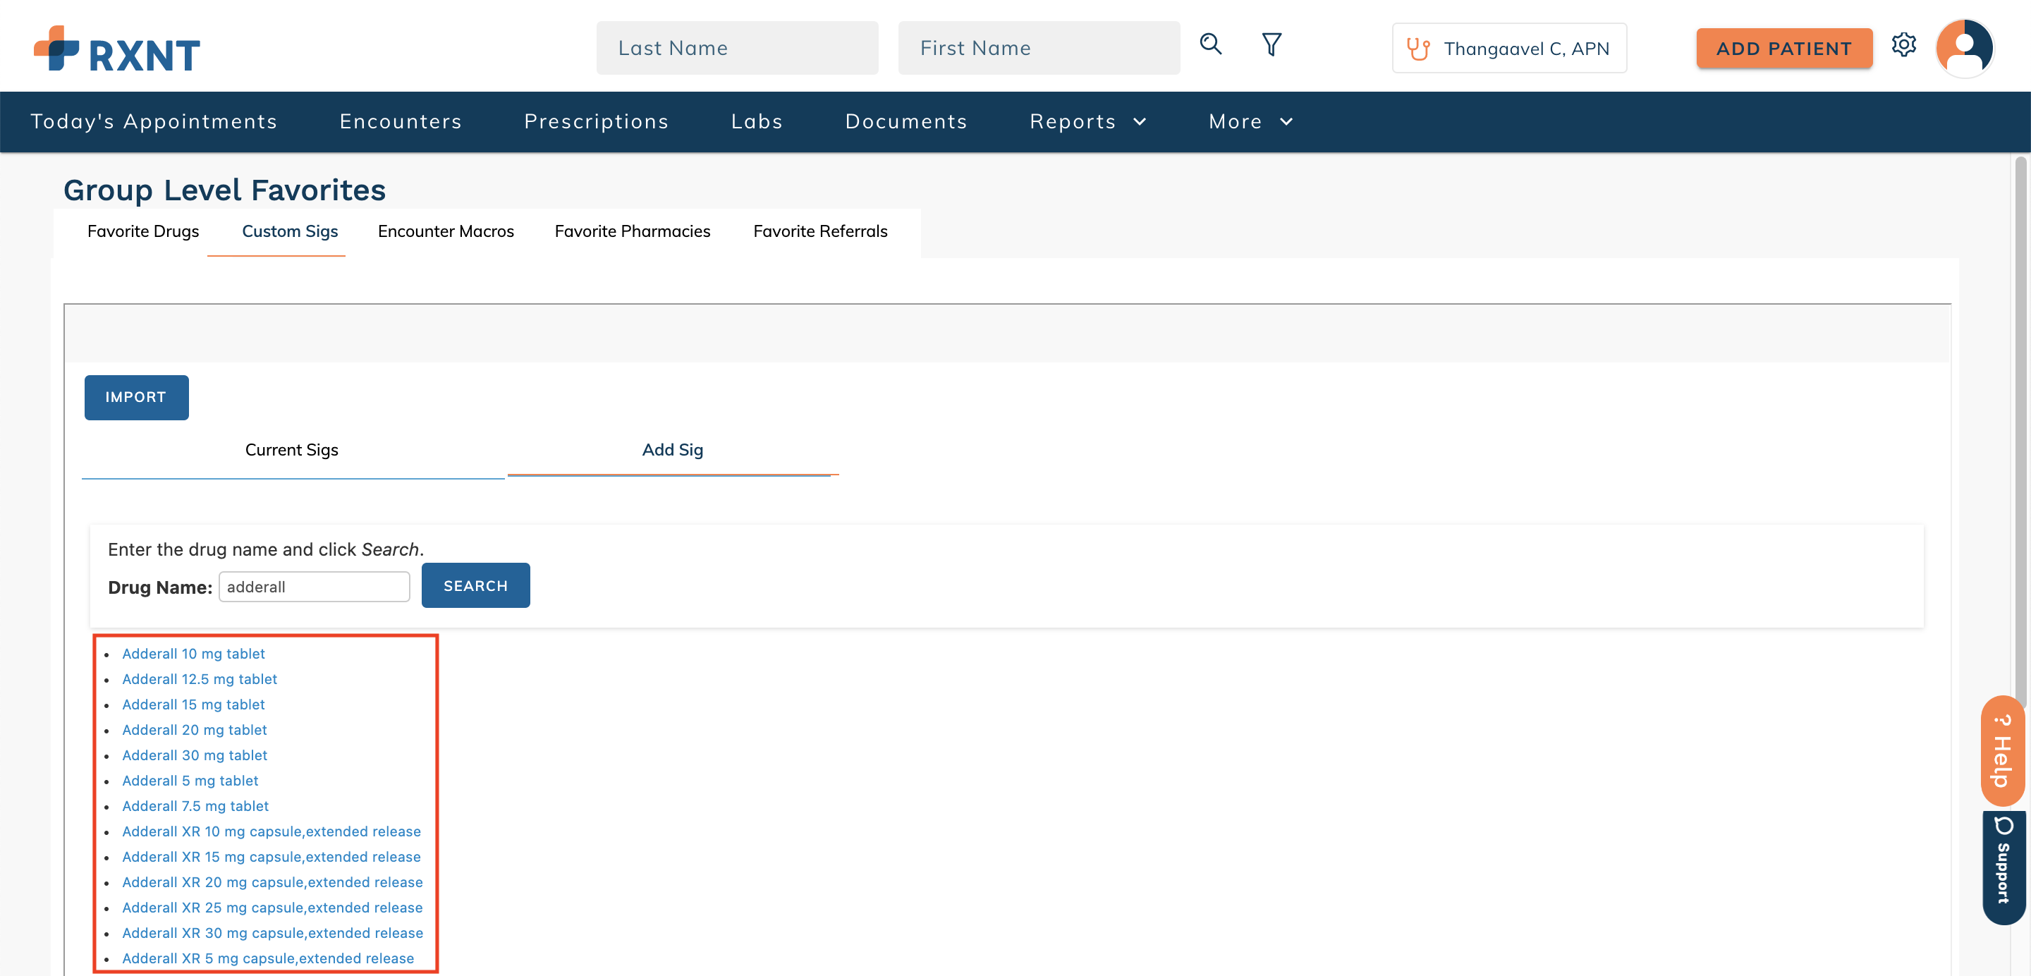2031x976 pixels.
Task: Click the patient search magnifier icon
Action: pos(1210,45)
